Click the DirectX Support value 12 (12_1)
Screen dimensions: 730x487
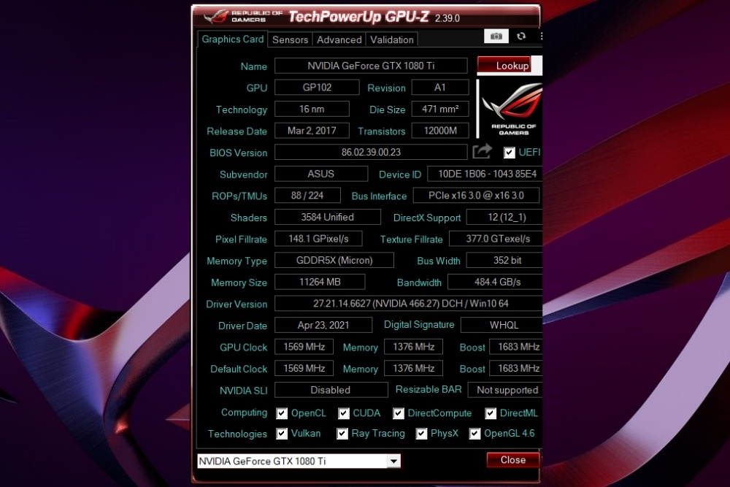coord(504,217)
